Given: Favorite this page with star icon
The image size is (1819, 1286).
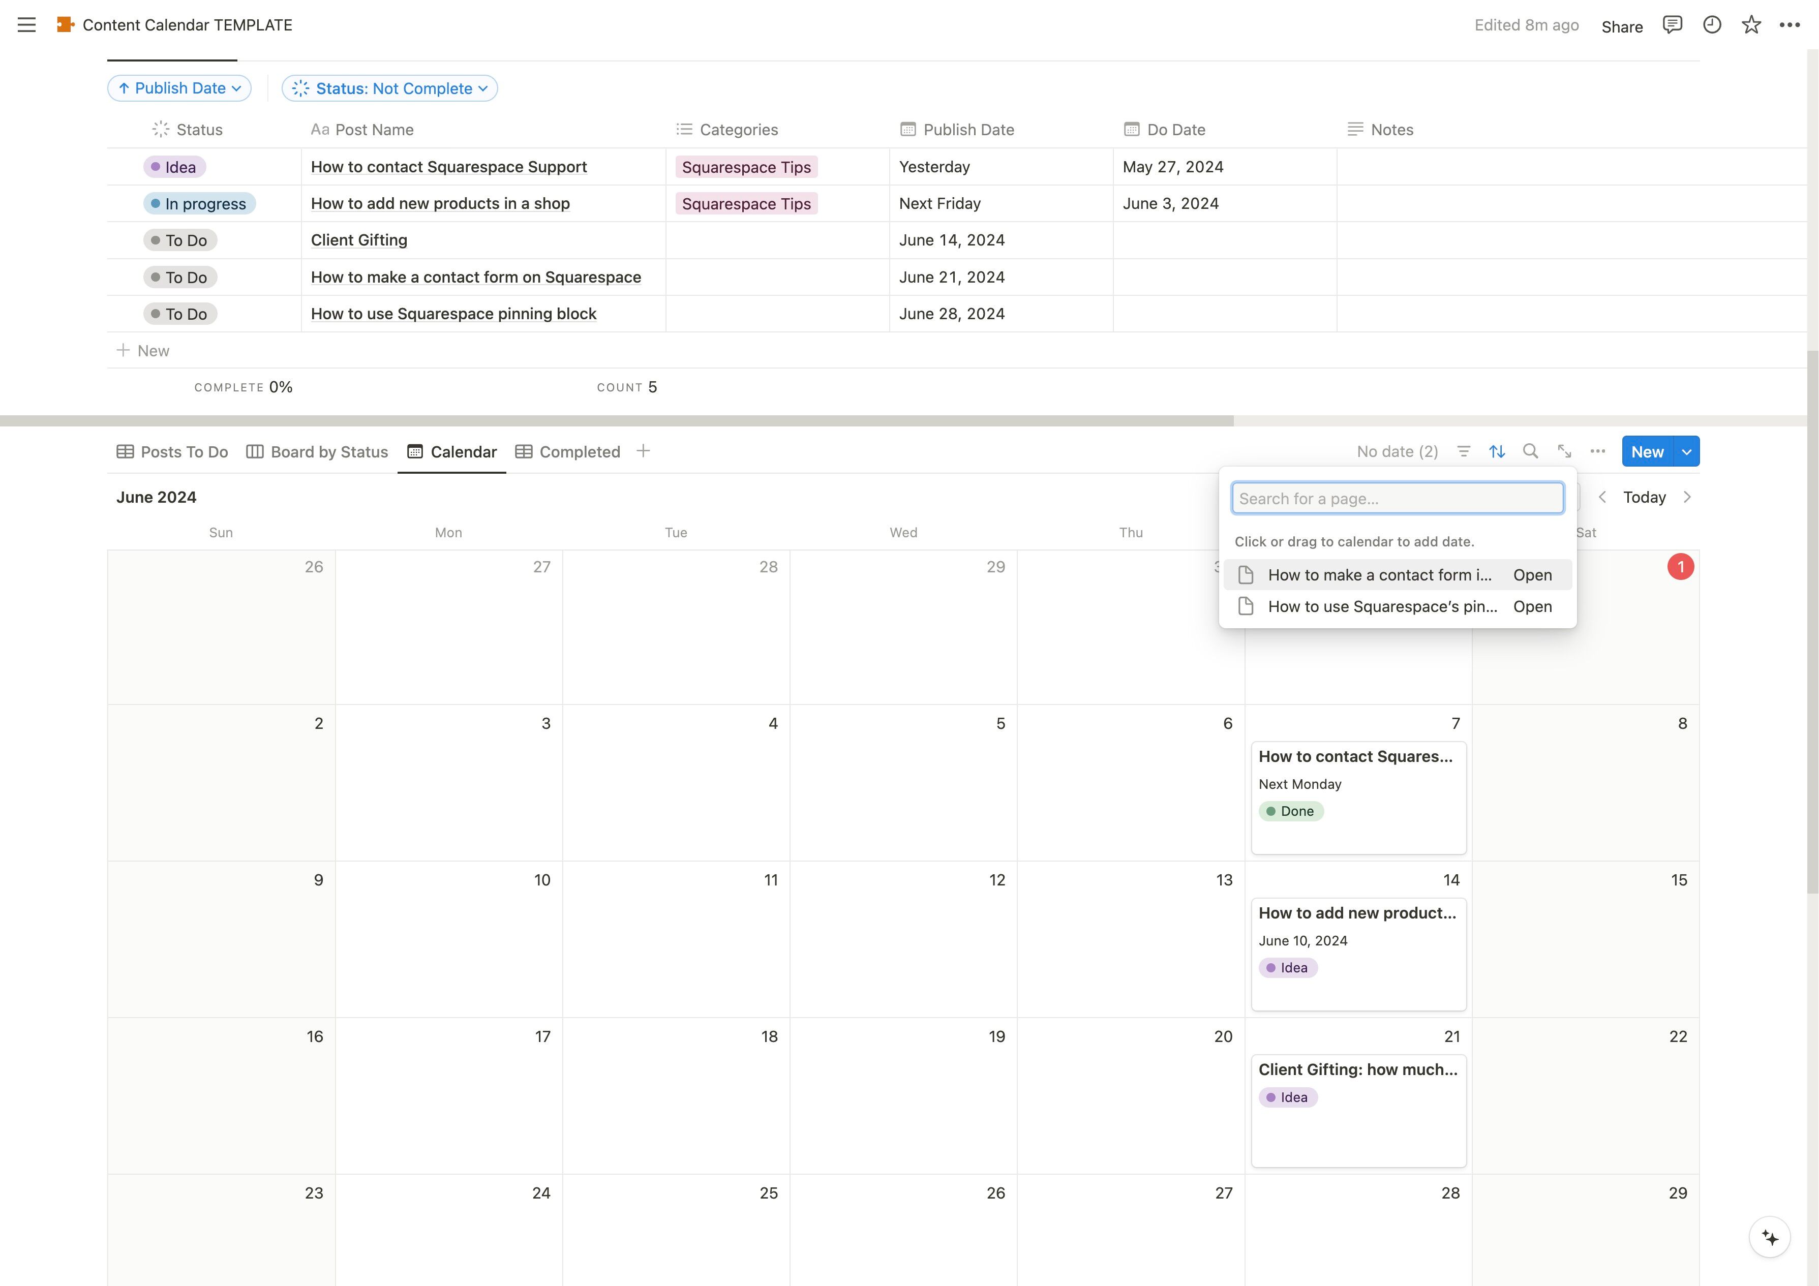Looking at the screenshot, I should [x=1751, y=24].
